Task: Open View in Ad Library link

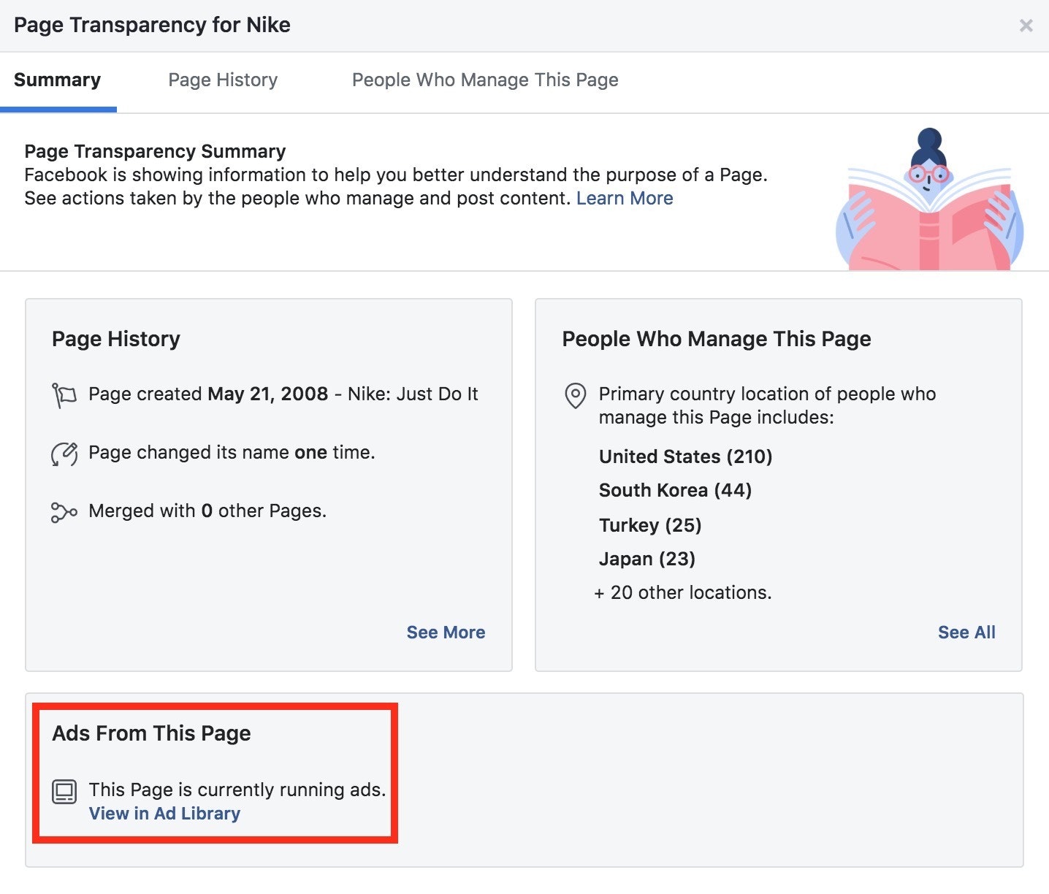Action: point(164,814)
